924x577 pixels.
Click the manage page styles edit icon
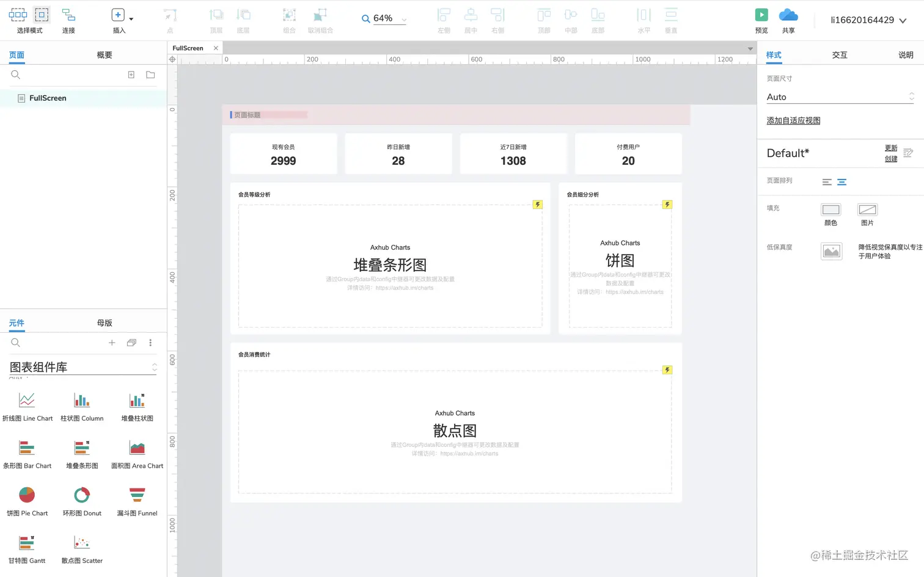click(908, 153)
